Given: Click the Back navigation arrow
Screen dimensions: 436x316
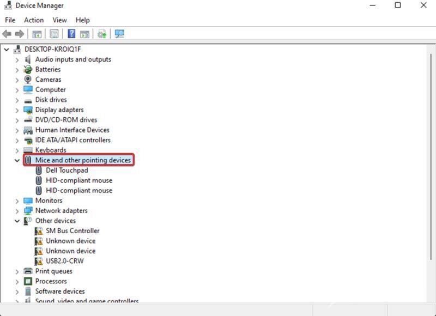Looking at the screenshot, I should [x=8, y=33].
